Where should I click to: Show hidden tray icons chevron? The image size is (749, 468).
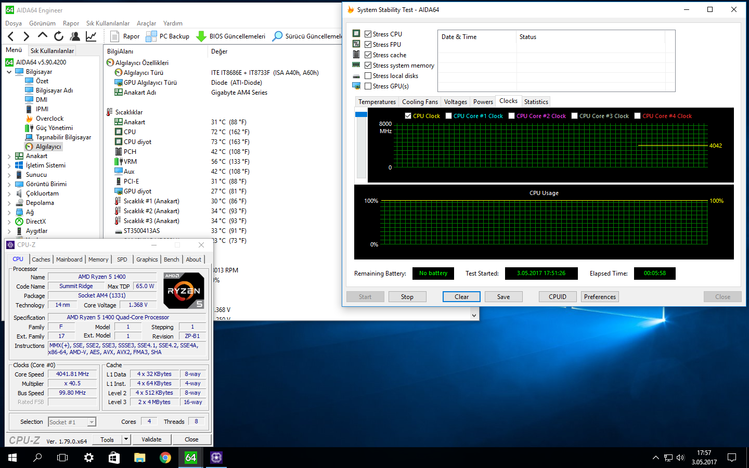coord(655,458)
